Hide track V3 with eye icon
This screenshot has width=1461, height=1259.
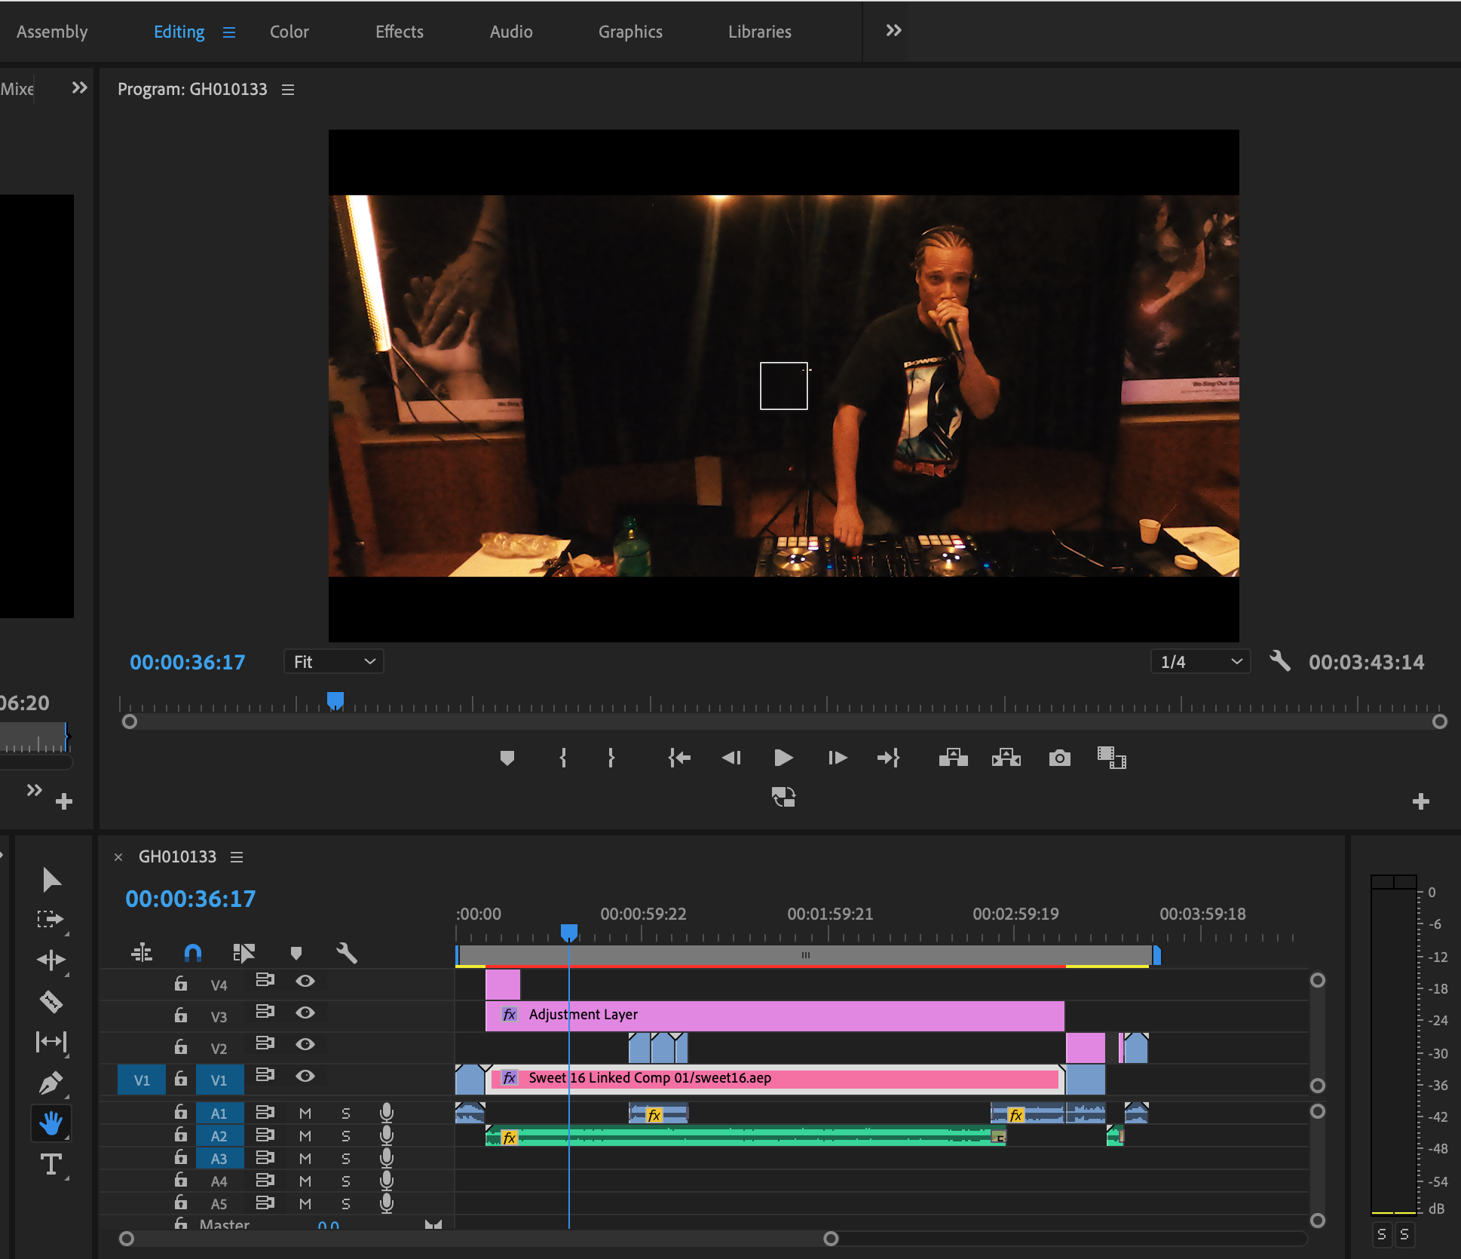(305, 1012)
